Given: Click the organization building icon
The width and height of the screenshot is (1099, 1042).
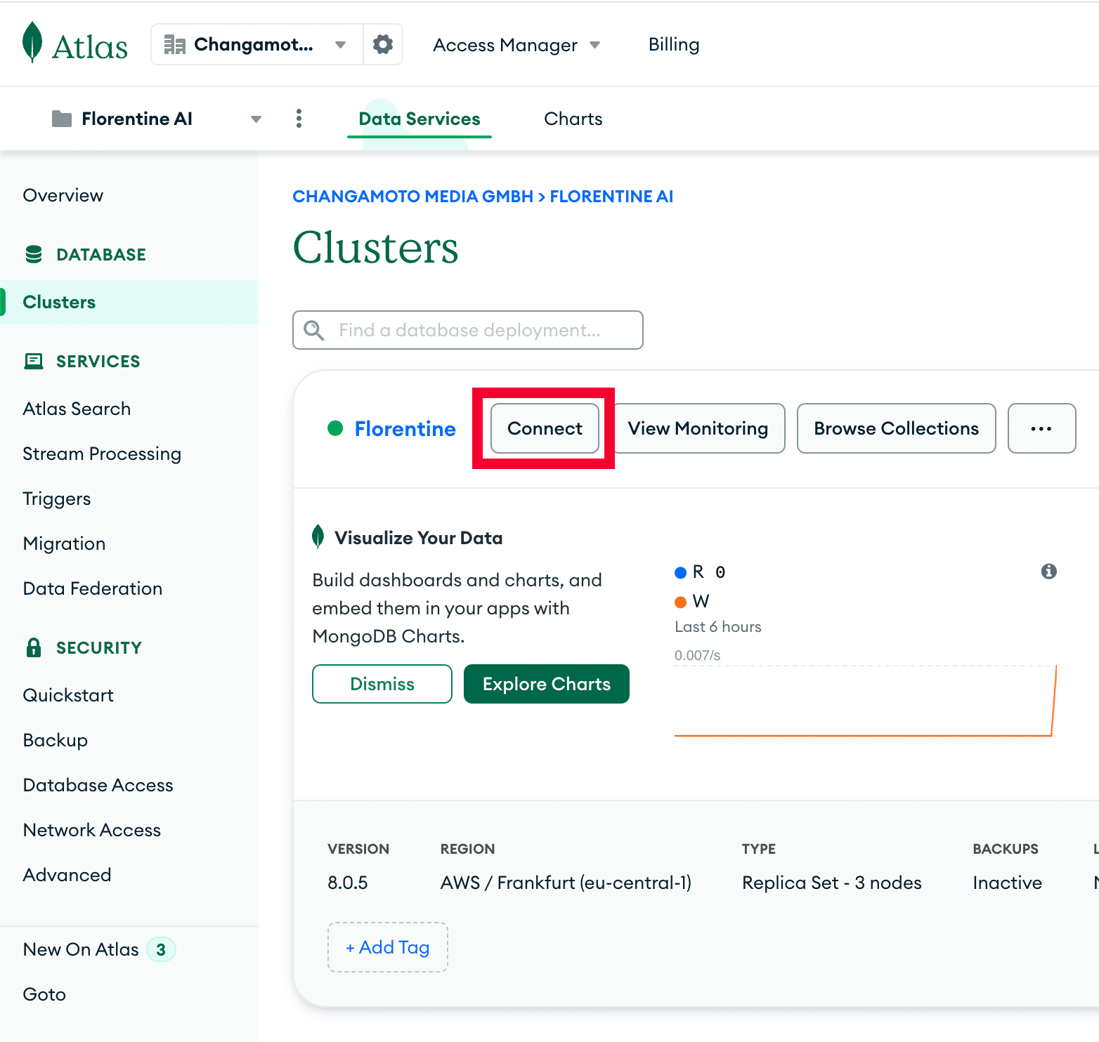Looking at the screenshot, I should click(x=174, y=45).
